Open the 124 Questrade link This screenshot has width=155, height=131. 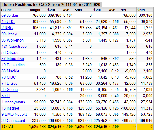[x=14, y=47]
